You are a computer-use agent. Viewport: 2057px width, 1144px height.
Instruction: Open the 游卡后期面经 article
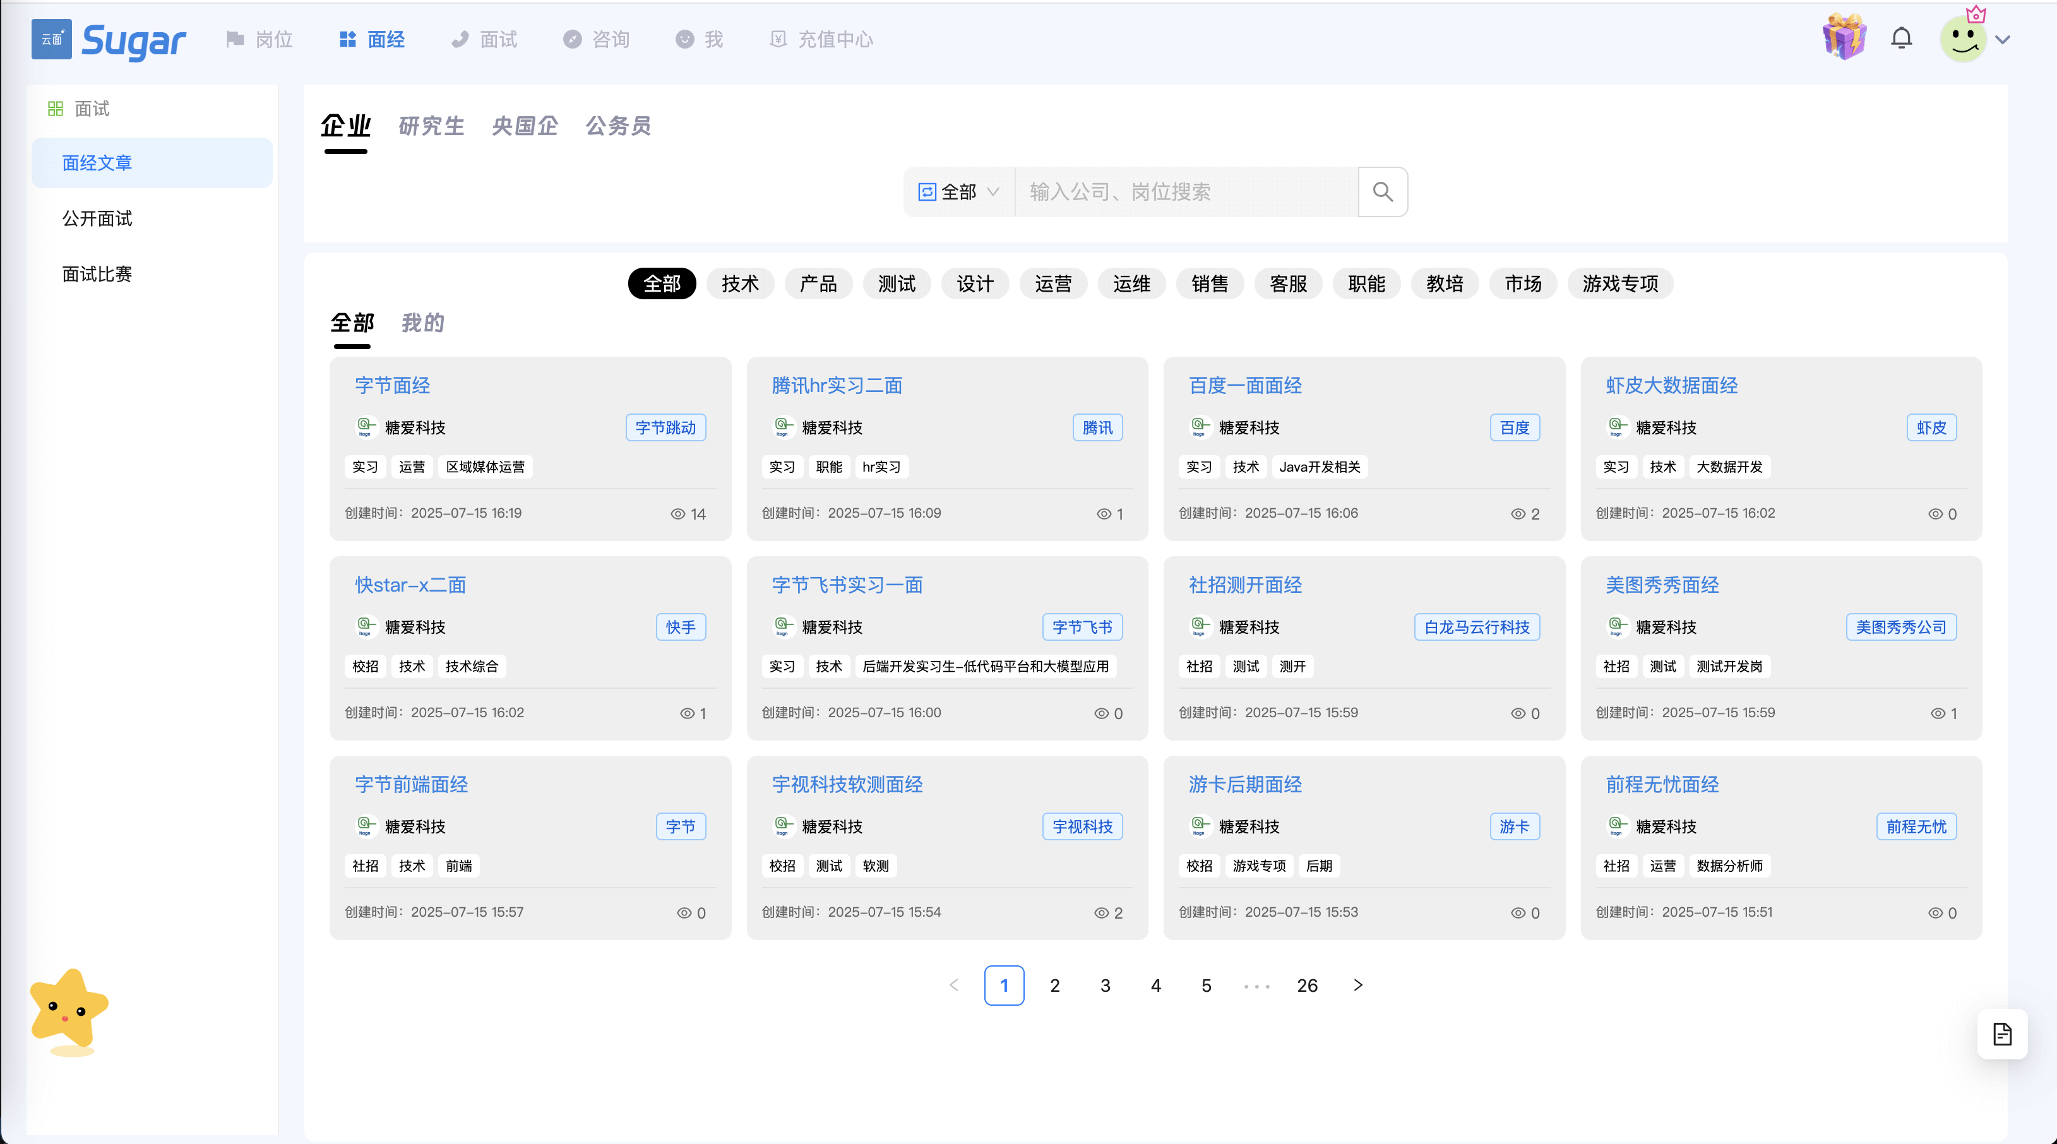(1245, 785)
